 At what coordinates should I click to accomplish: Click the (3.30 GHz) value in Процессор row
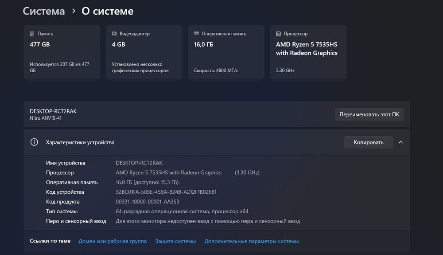[x=247, y=173]
